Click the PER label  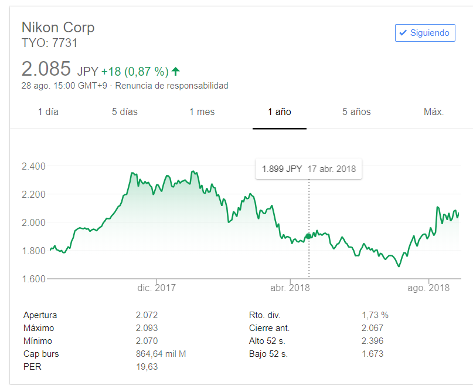pos(32,367)
